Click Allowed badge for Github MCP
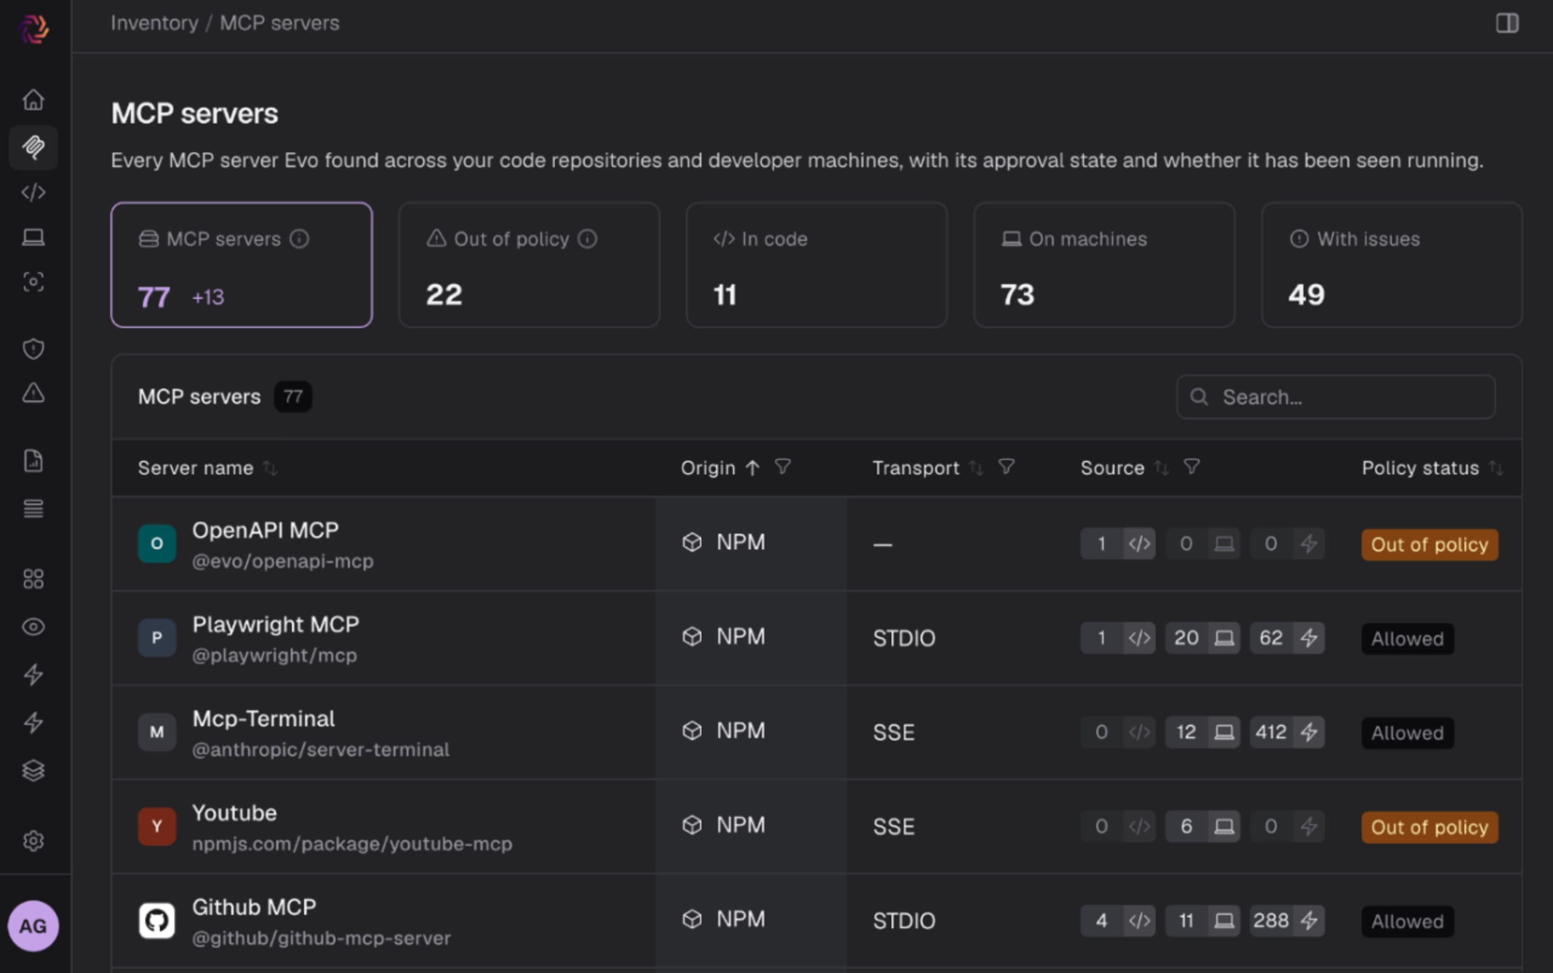The height and width of the screenshot is (973, 1553). click(1407, 921)
